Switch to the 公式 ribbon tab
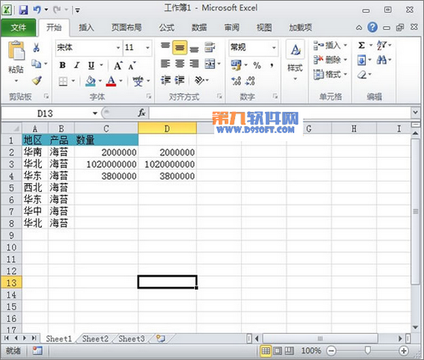This screenshot has height=360, width=424. [x=167, y=28]
